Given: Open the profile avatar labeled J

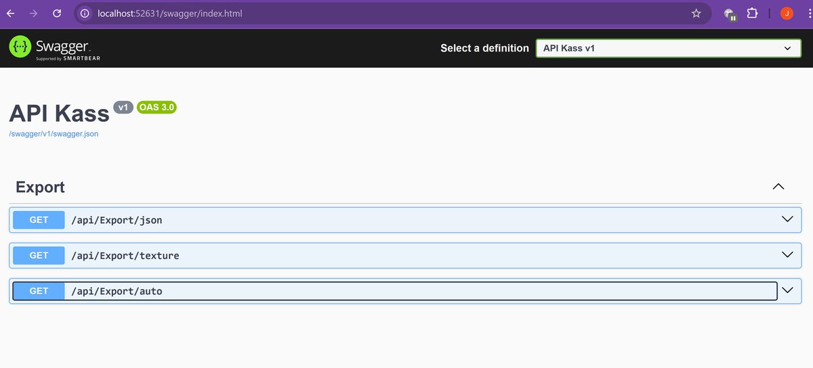Looking at the screenshot, I should point(787,14).
